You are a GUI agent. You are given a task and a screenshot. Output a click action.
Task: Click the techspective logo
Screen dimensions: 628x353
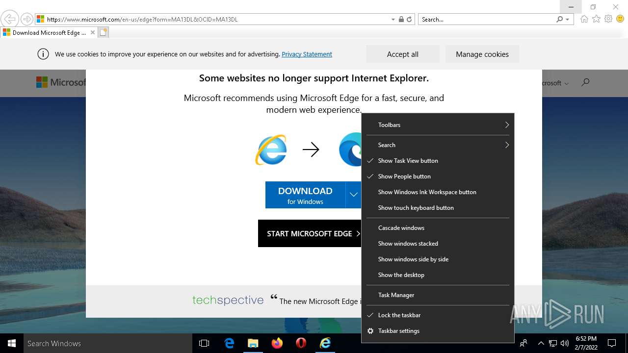228,300
